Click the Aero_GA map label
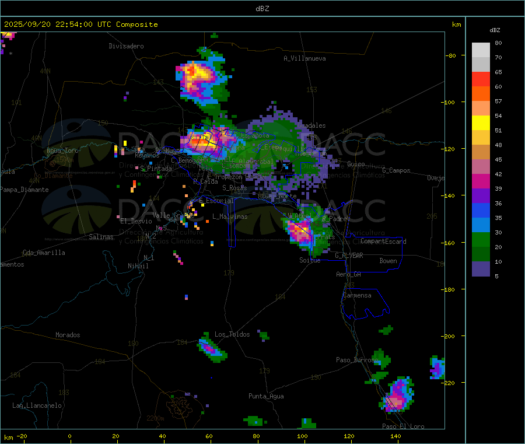Viewport: 525px width, 444px height. tap(349, 274)
